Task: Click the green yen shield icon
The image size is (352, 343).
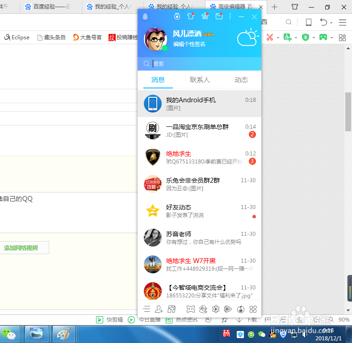Action: [305, 37]
